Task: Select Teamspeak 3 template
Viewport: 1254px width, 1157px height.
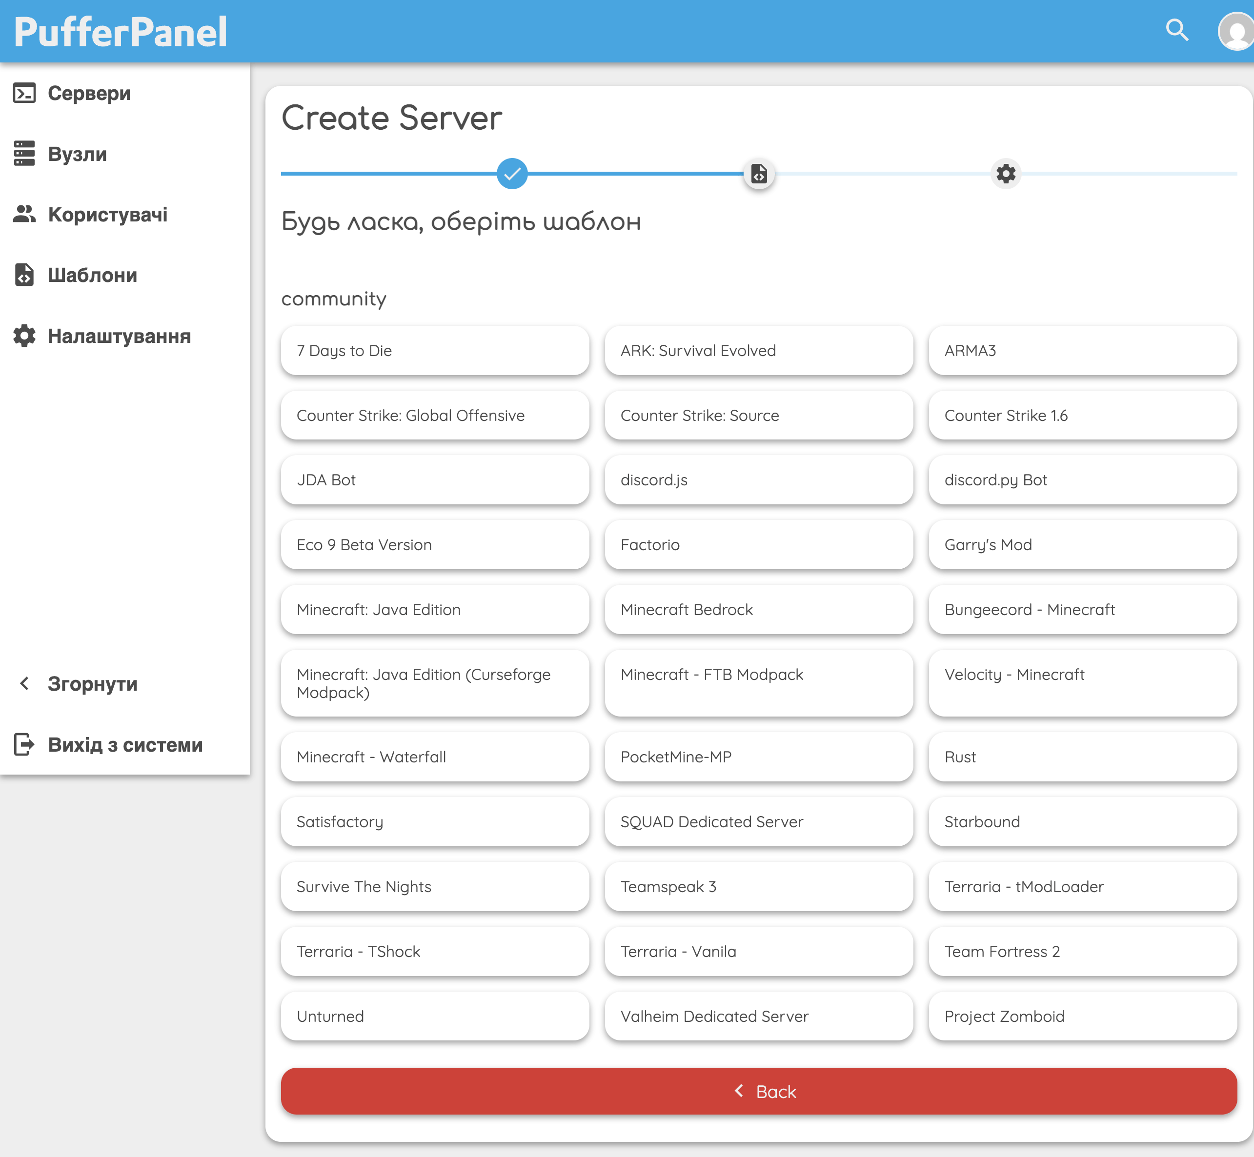Action: pyautogui.click(x=759, y=887)
